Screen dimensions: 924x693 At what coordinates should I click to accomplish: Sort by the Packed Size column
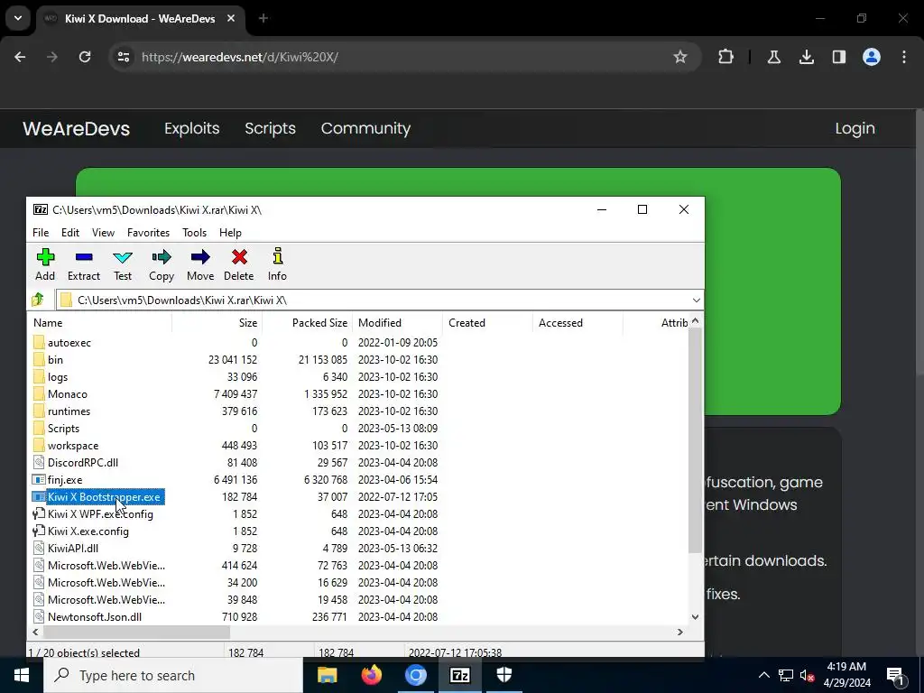tap(307, 323)
